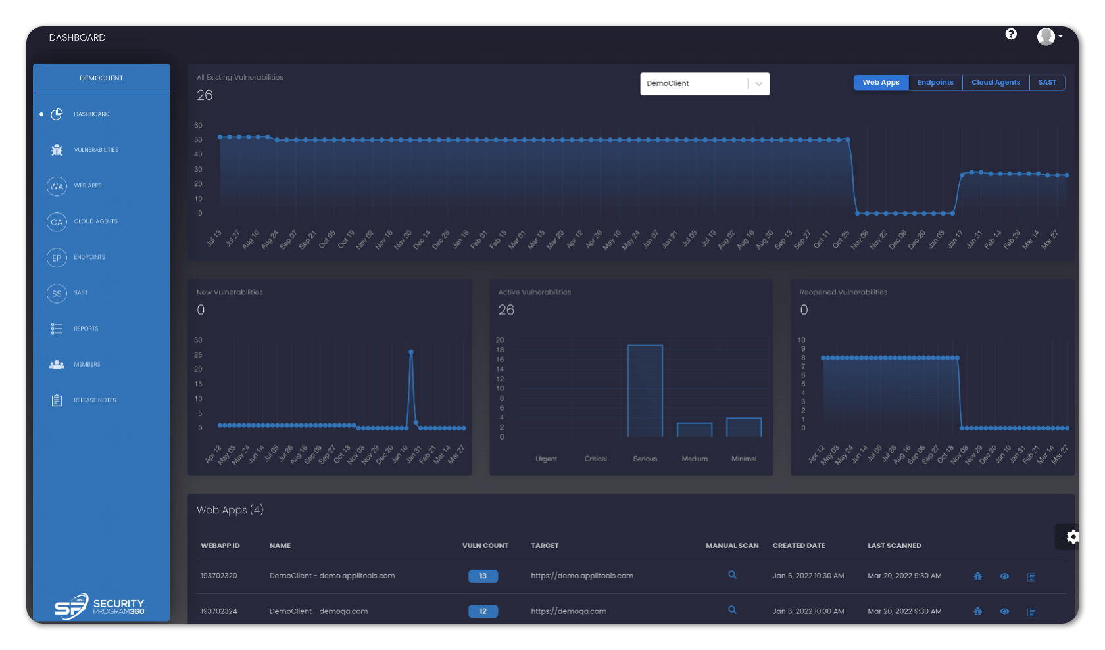Viewport: 1105px width, 650px height.
Task: Switch to the Cloud Agents tab
Action: coord(996,82)
